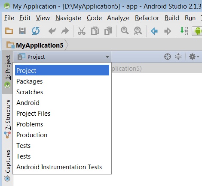Image resolution: width=202 pixels, height=186 pixels.
Task: Navigate Back with blue left arrow
Action: tap(154, 31)
